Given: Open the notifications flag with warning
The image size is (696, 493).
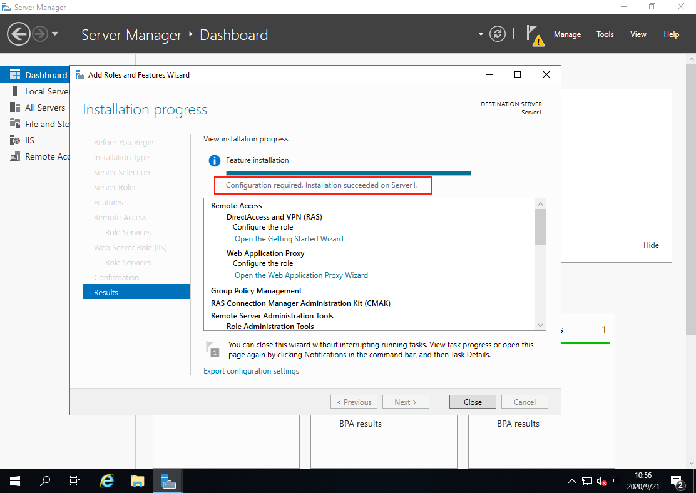Looking at the screenshot, I should pyautogui.click(x=535, y=36).
